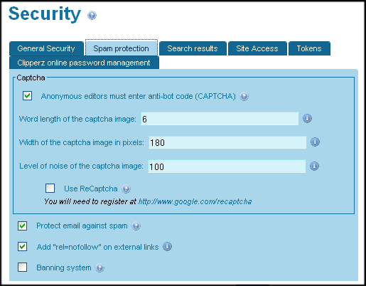Toggle Protect email against spam checkbox
Viewport: 366px width, 286px height.
(x=22, y=226)
